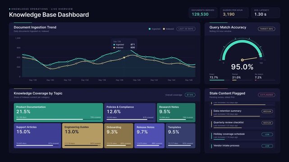Click the Day 128 axis label
Viewport: 289px width, 162px height.
click(33, 80)
